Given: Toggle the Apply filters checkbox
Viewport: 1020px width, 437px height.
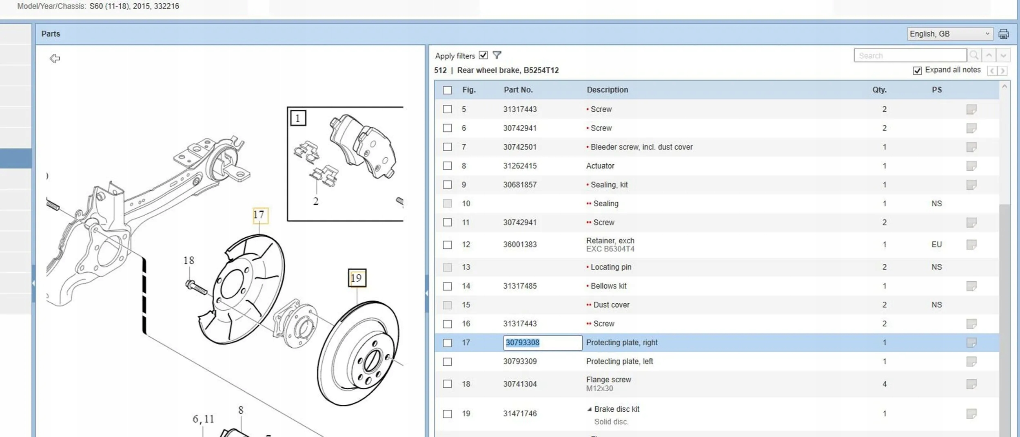Looking at the screenshot, I should [483, 55].
